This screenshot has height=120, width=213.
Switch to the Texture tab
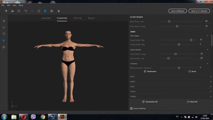(91, 18)
